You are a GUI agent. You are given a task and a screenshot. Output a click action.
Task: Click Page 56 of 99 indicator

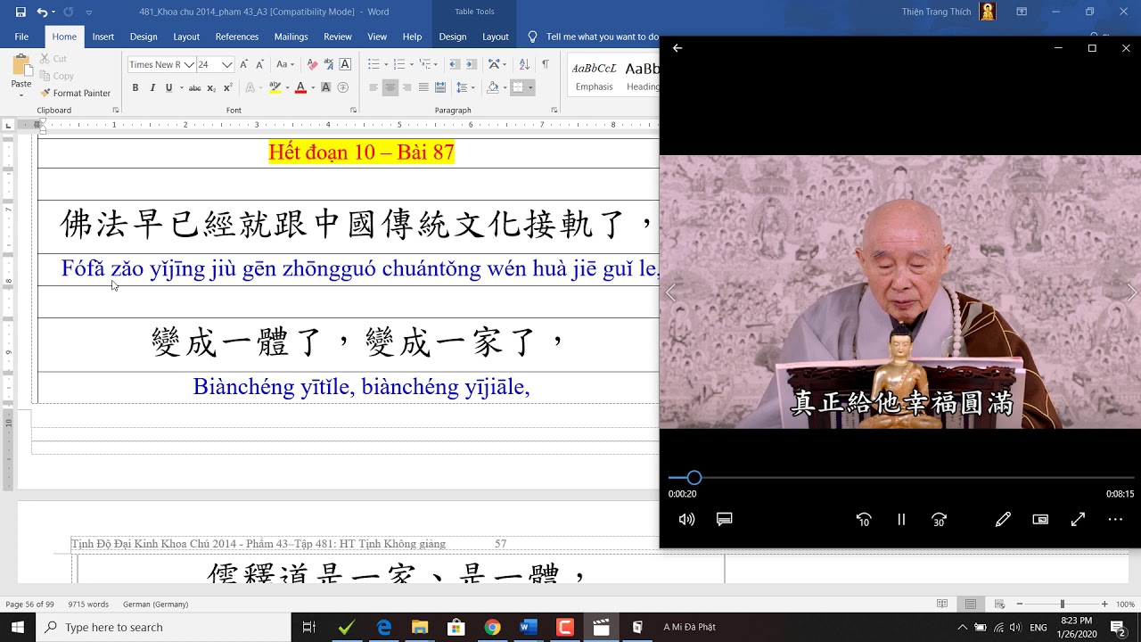(x=29, y=604)
